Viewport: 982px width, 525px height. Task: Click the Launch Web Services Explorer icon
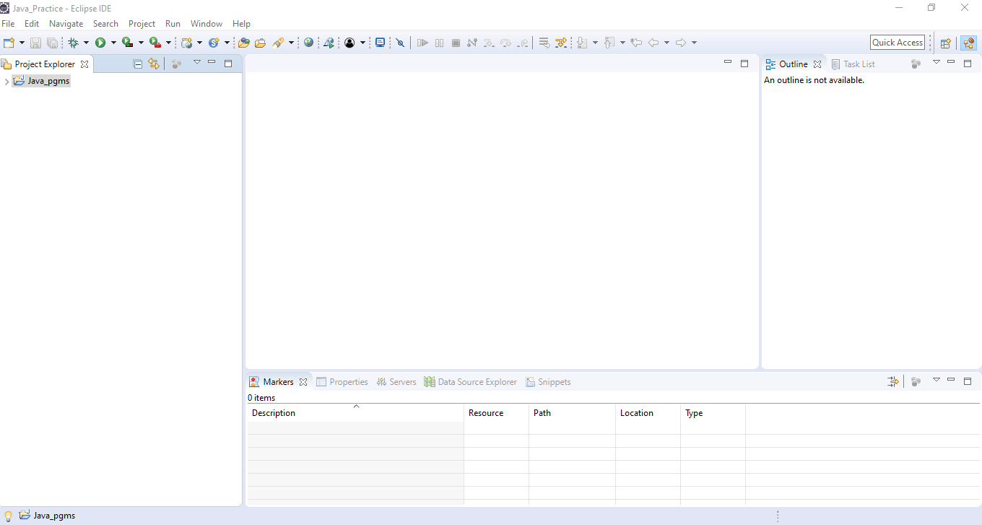(329, 43)
